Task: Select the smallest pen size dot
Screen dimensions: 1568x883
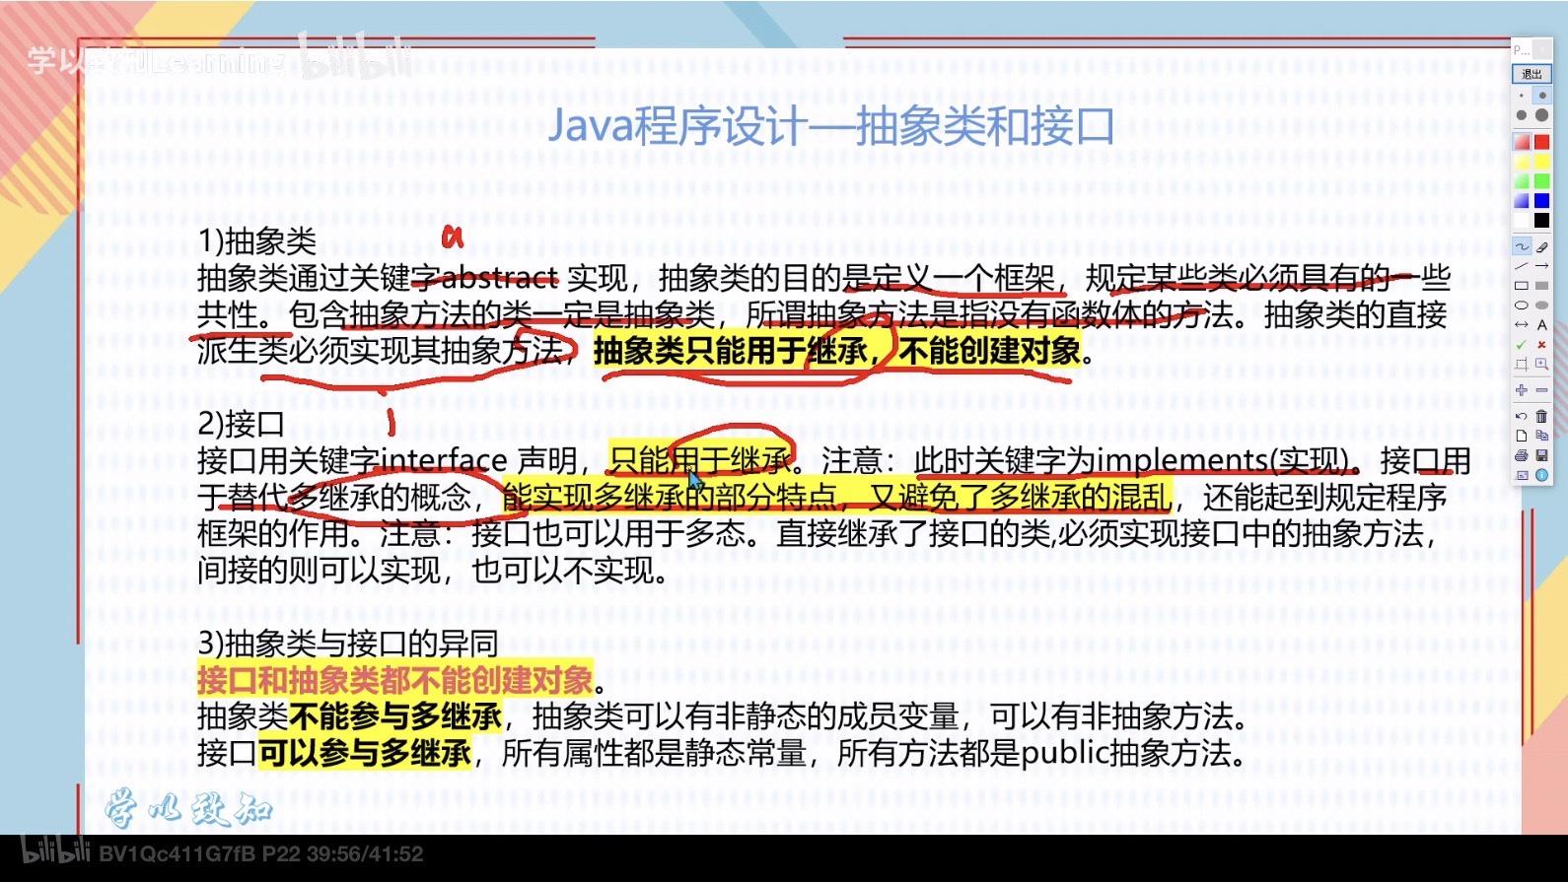Action: click(1522, 96)
